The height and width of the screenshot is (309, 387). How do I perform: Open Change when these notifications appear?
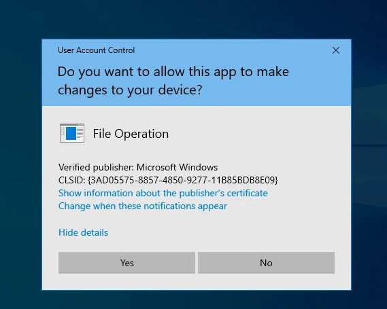tap(143, 206)
